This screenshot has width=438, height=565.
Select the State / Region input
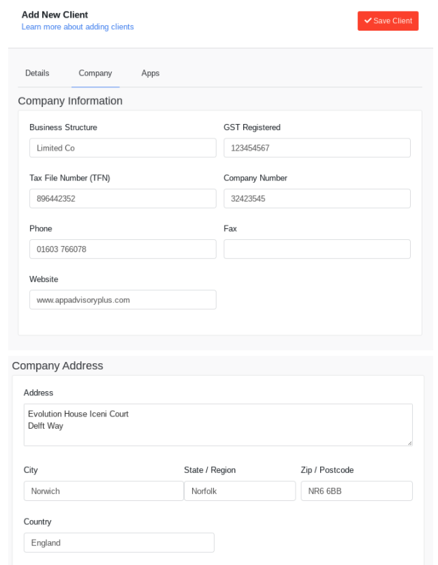(240, 491)
